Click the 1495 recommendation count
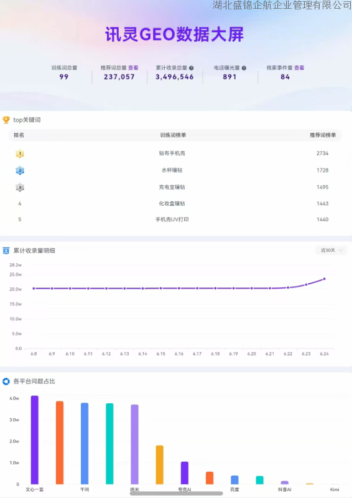352x498 pixels. (323, 187)
